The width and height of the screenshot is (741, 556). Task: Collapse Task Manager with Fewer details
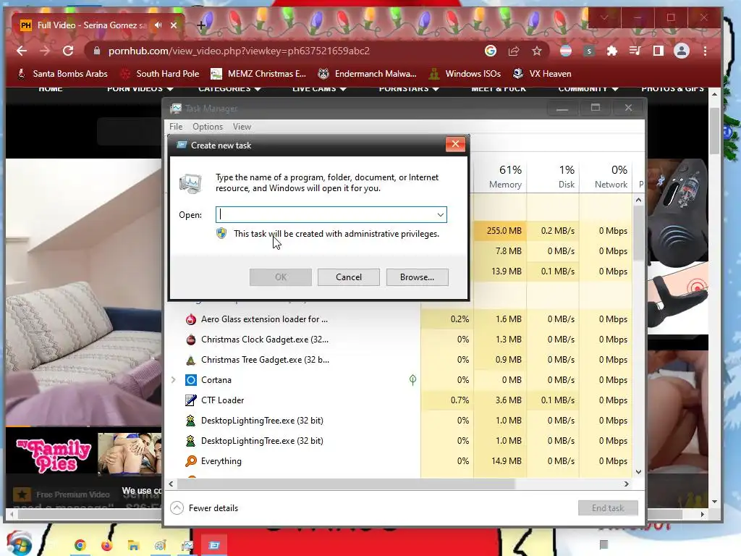point(204,508)
